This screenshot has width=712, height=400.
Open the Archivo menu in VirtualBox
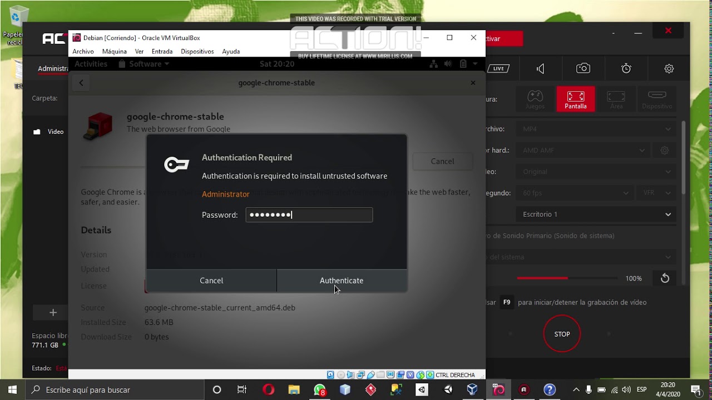click(x=83, y=51)
